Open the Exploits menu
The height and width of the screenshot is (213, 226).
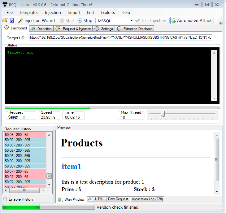pos(108,12)
